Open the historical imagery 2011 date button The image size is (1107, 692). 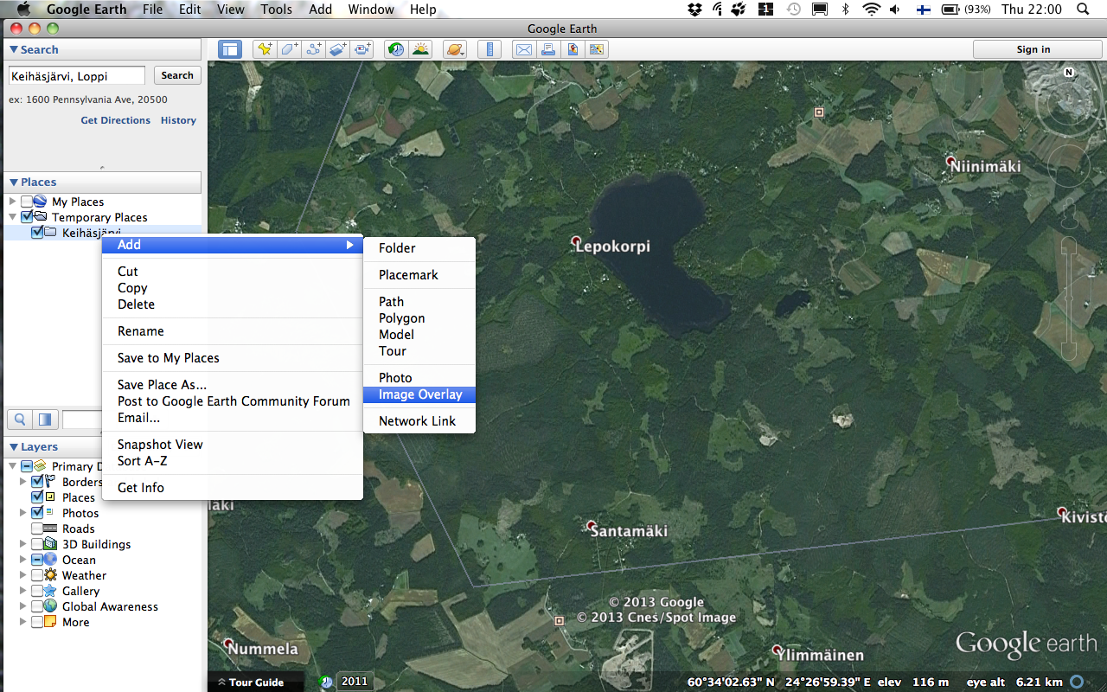tap(354, 682)
